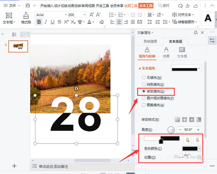The height and width of the screenshot is (174, 217).
Task: Select Picture or Texture Fill radio option
Action: coord(144,98)
